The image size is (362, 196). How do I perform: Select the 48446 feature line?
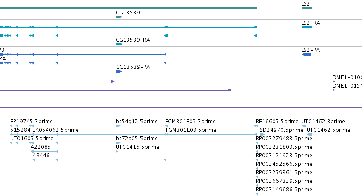[100, 160]
